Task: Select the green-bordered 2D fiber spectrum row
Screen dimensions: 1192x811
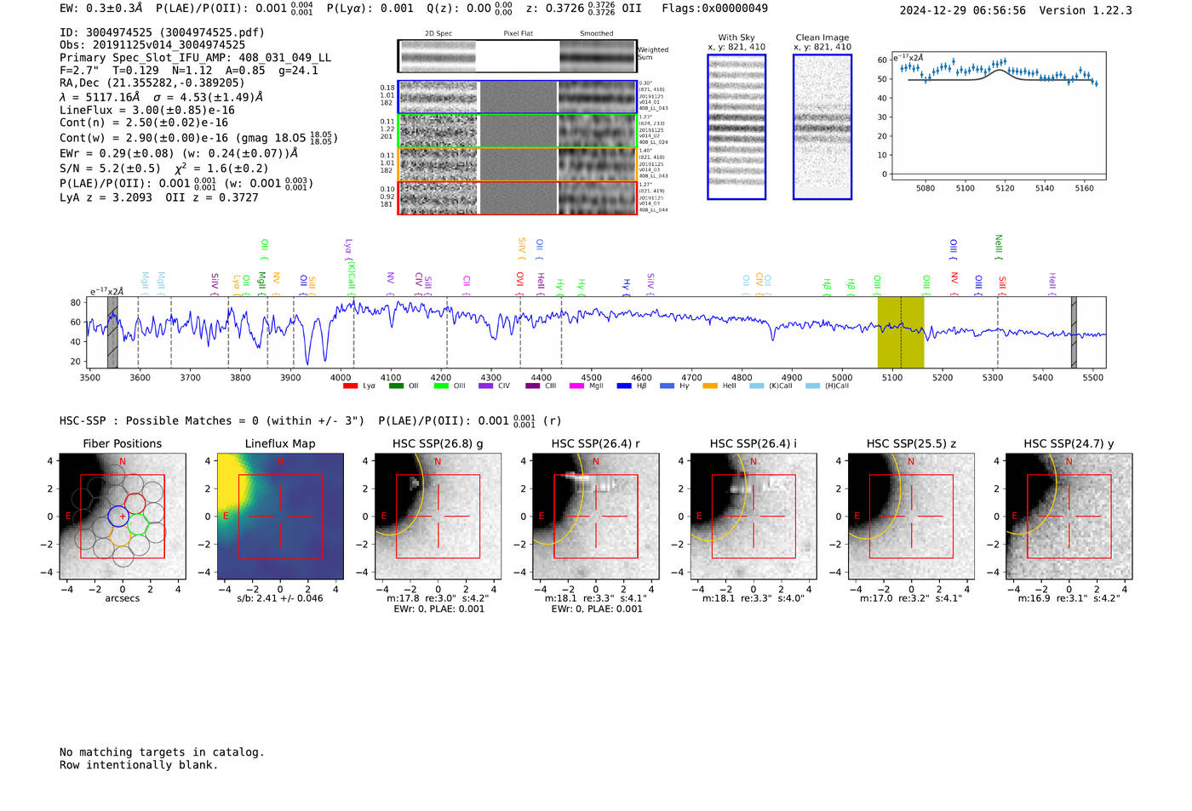Action: coord(518,130)
